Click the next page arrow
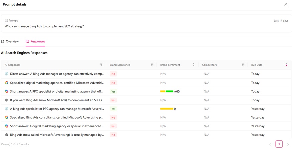The image size is (292, 152). 288,144
